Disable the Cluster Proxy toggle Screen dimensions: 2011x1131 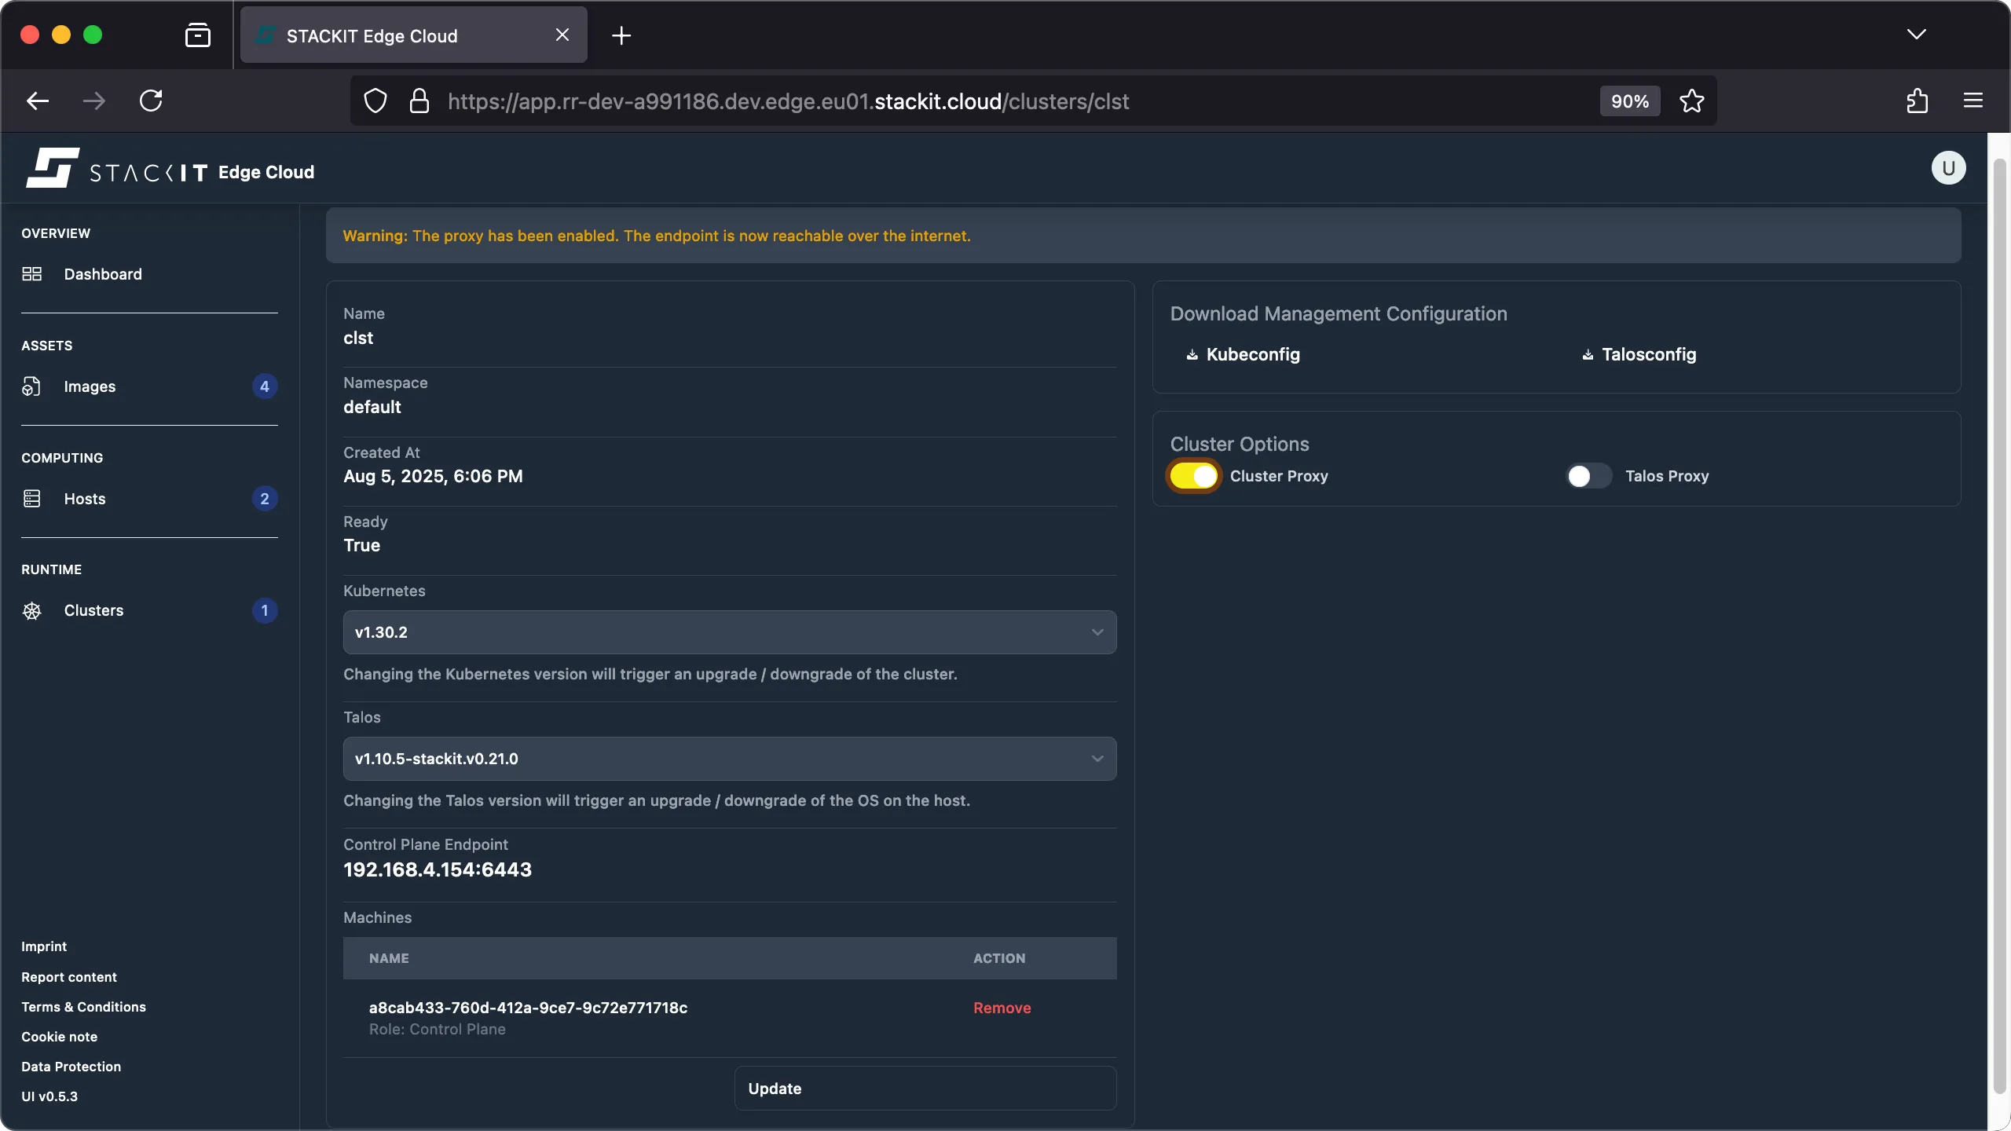[x=1192, y=476]
